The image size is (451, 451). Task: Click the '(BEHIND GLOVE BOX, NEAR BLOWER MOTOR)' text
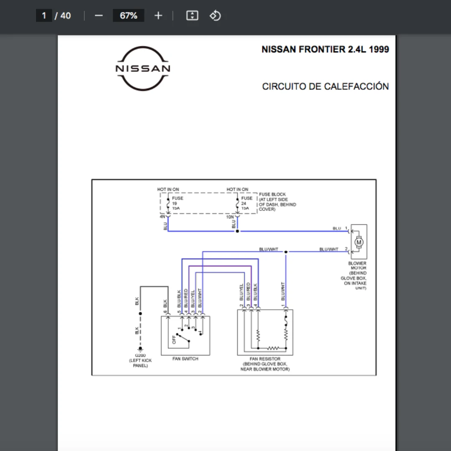tap(265, 367)
